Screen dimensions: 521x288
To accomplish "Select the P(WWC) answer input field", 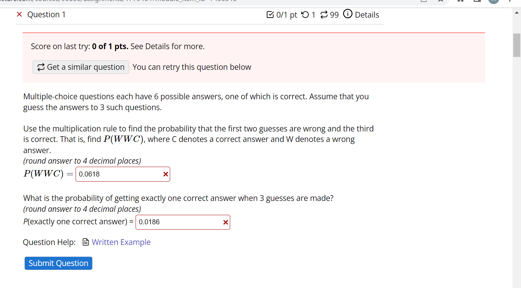I will pos(115,174).
